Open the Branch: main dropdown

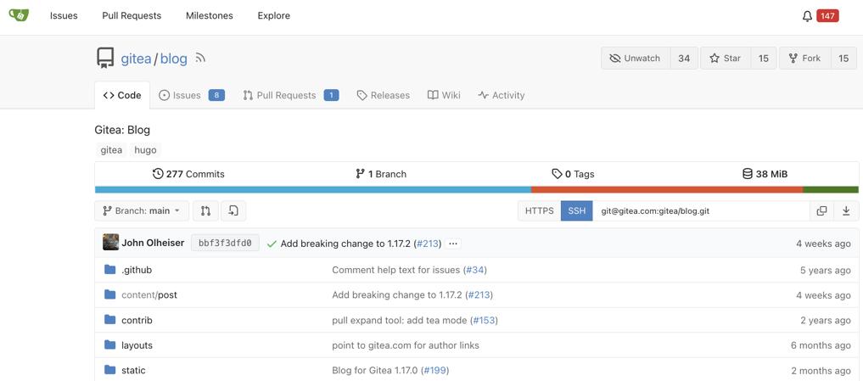coord(142,211)
